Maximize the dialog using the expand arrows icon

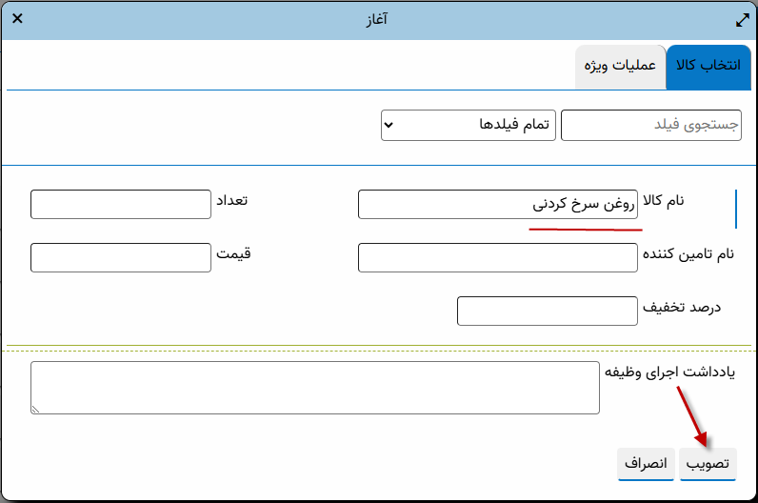point(742,19)
